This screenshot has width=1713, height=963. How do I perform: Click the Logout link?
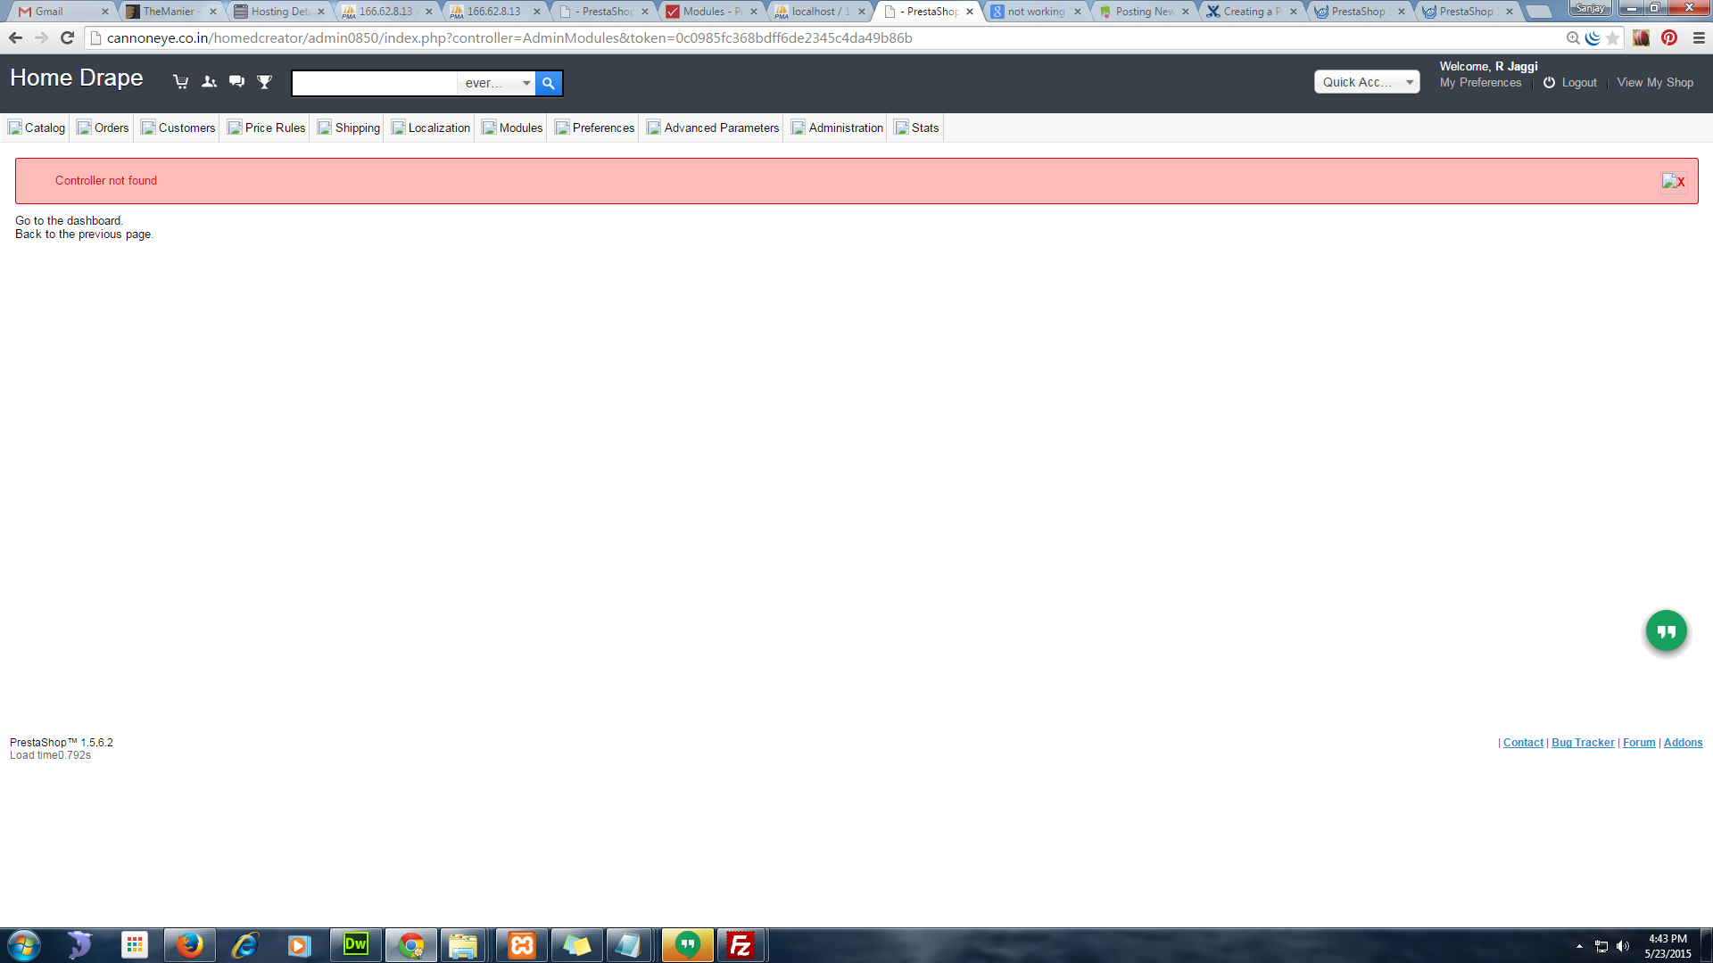click(1578, 82)
